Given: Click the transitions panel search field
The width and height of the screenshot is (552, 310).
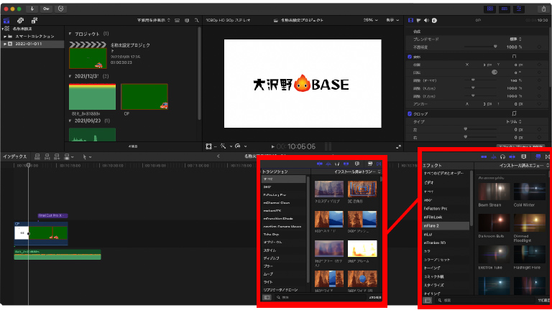Looking at the screenshot, I should (x=322, y=297).
